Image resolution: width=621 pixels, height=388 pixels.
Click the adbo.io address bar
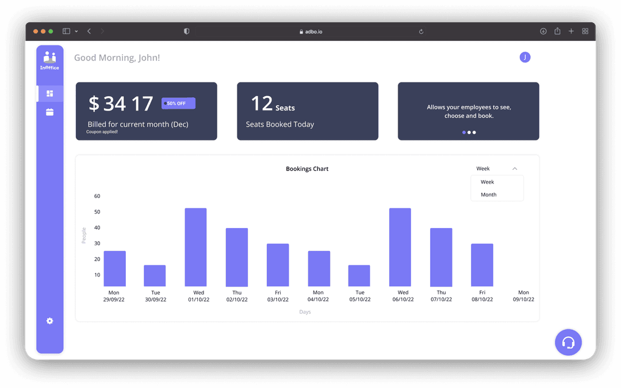[310, 32]
